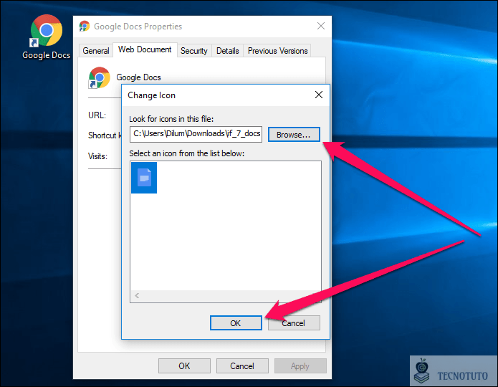This screenshot has height=387, width=498.
Task: Click the left arrow of icon list scrollbar
Action: pos(137,295)
